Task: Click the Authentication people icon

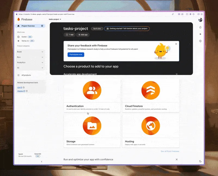Action: click(x=92, y=91)
